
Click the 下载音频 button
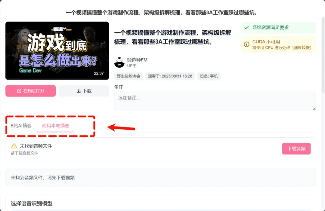click(x=296, y=149)
